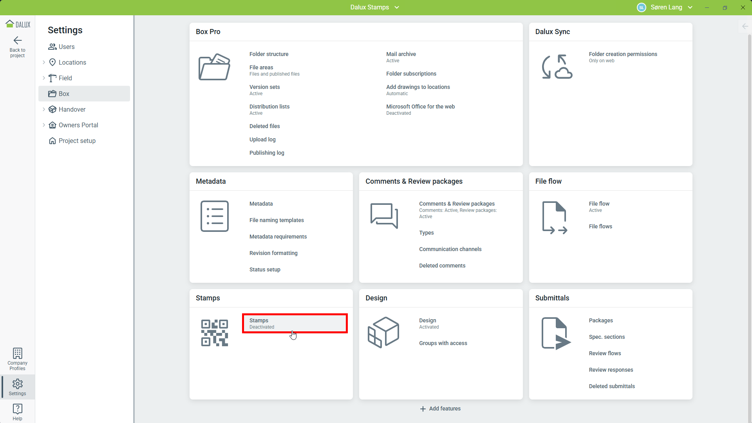Select Project setup in Settings menu
Image resolution: width=752 pixels, height=423 pixels.
pos(77,141)
